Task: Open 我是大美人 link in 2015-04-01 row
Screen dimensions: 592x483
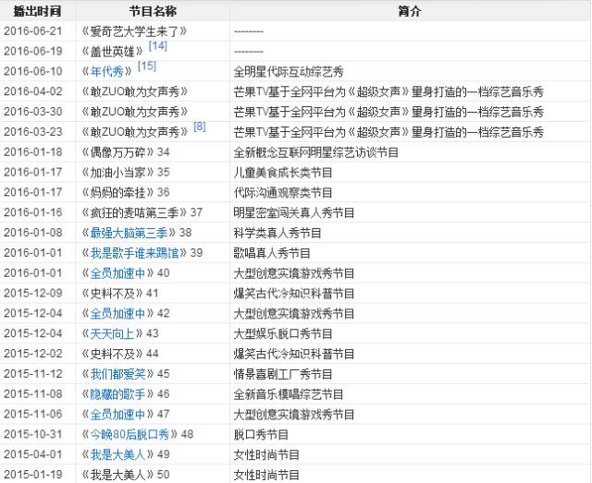Action: coord(117,454)
